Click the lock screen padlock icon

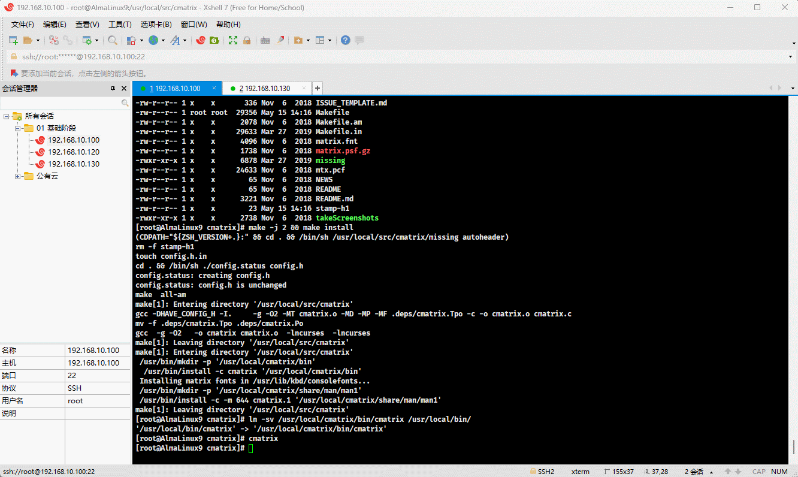246,40
